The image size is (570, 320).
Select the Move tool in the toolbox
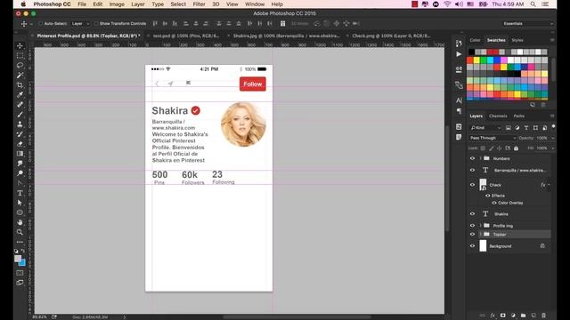tap(20, 45)
